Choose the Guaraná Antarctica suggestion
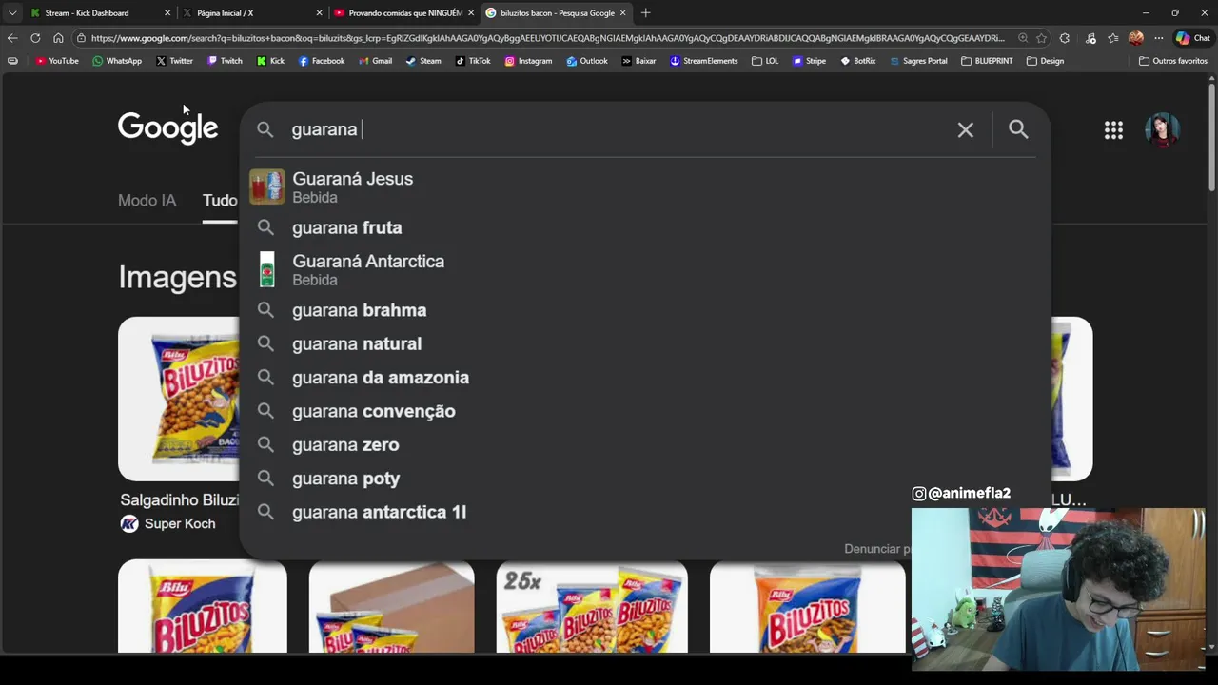1218x685 pixels. [x=643, y=269]
